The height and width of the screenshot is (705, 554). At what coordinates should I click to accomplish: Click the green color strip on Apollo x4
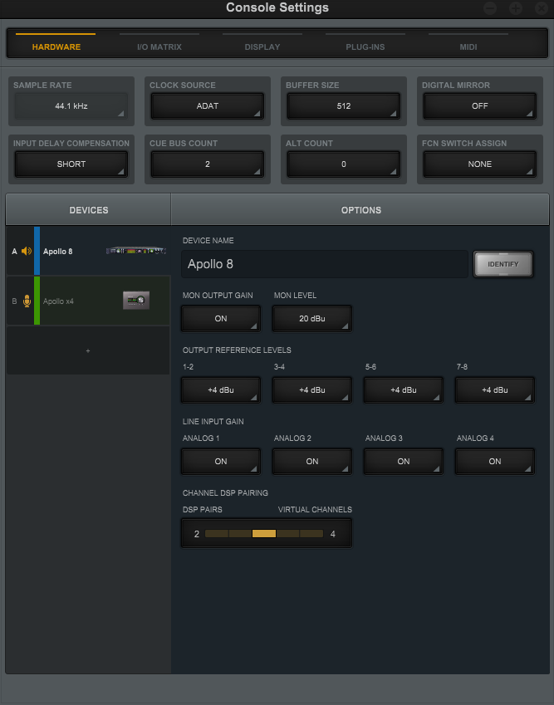coord(37,301)
